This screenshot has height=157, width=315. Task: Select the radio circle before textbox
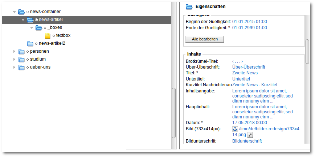[54, 36]
